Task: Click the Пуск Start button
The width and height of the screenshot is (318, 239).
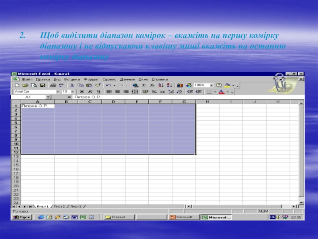Action: (x=22, y=217)
